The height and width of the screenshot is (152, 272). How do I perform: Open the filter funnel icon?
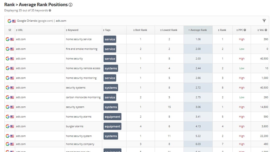264,21
